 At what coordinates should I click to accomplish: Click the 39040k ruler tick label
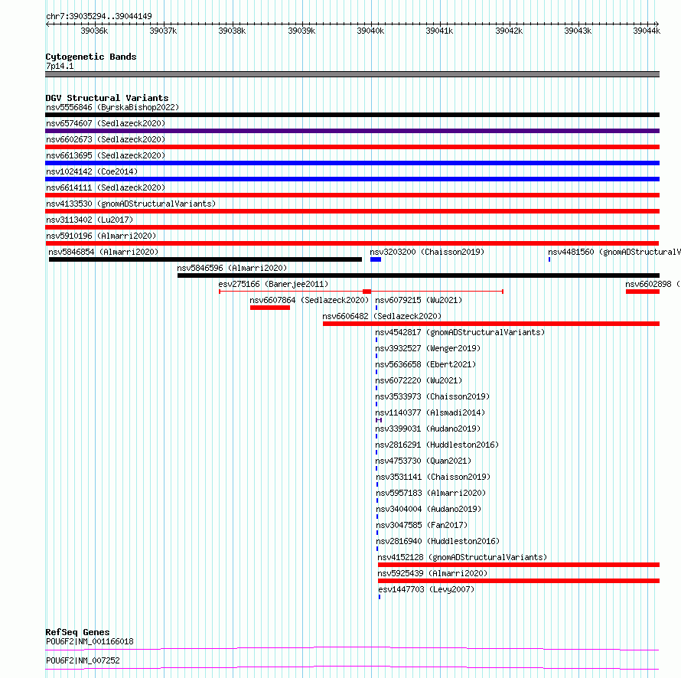point(370,31)
